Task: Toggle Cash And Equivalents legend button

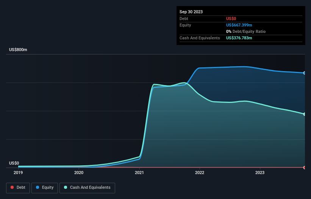Action: [x=87, y=188]
